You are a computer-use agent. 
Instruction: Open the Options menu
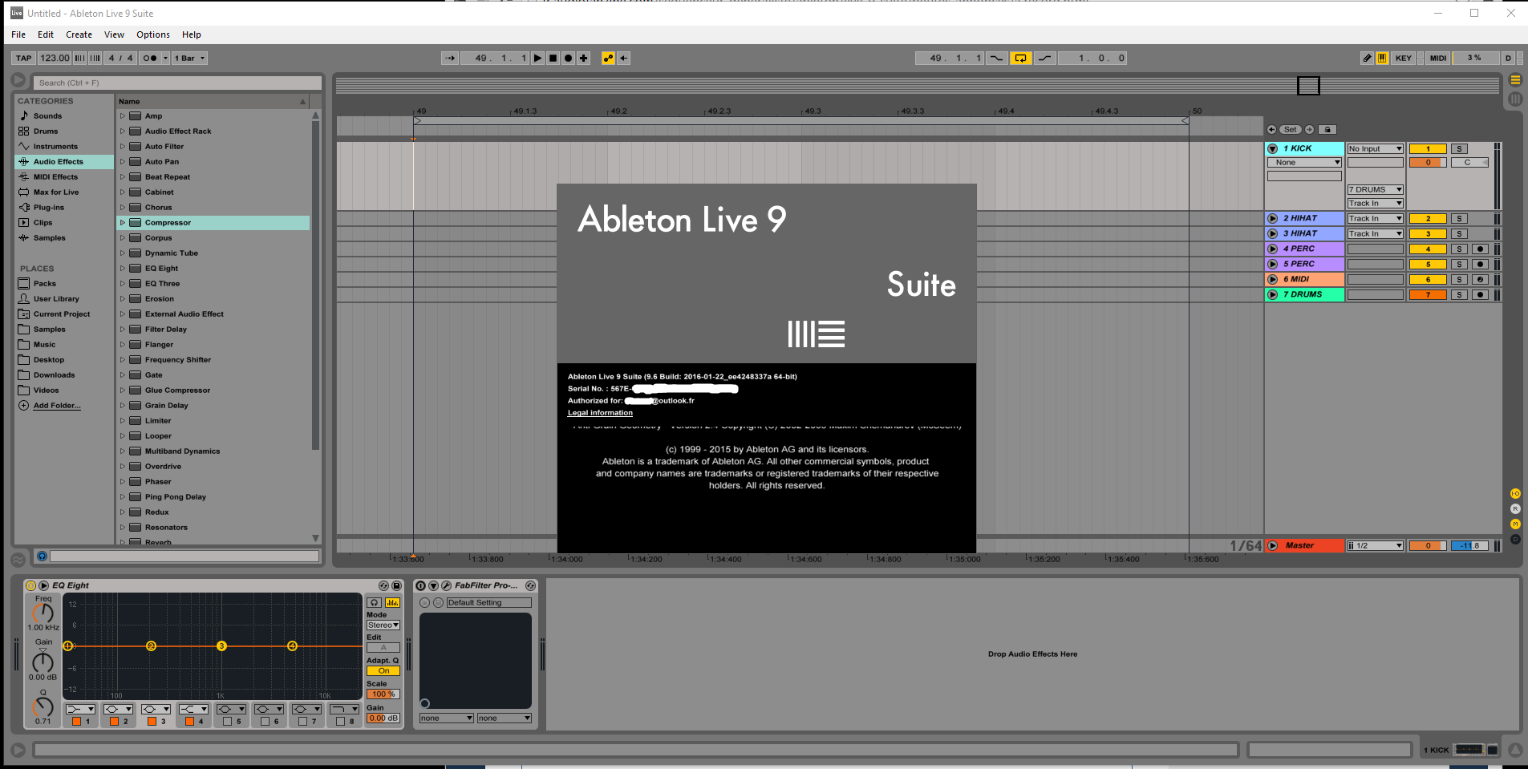[153, 34]
